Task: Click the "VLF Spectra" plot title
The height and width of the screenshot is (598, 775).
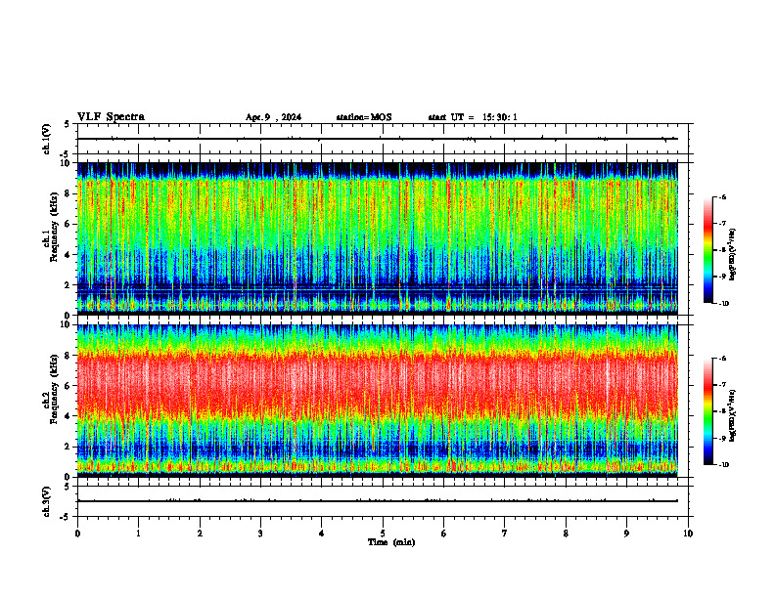Action: [111, 116]
